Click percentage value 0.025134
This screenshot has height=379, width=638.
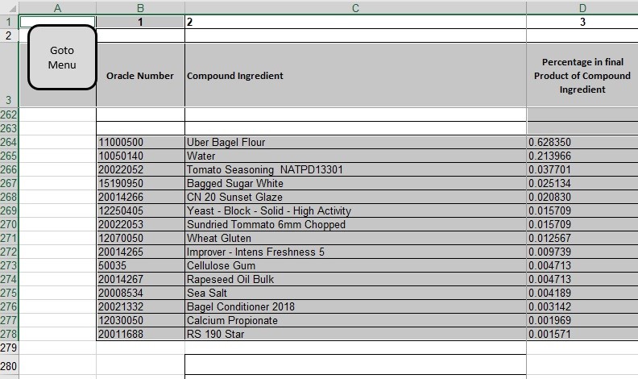582,183
